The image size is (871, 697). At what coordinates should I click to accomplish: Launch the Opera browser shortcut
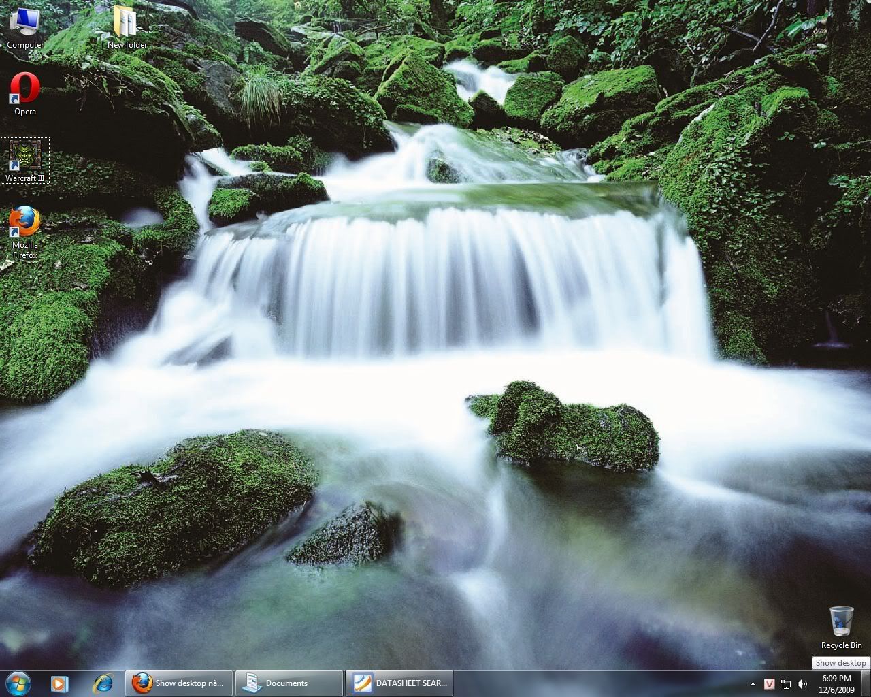25,95
